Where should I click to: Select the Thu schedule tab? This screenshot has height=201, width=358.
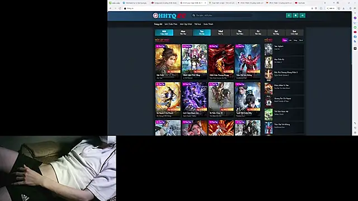click(x=240, y=32)
